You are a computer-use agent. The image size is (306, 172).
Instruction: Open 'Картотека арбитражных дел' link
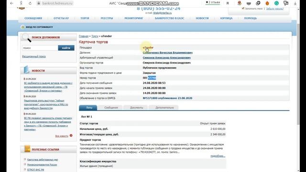coord(43,160)
